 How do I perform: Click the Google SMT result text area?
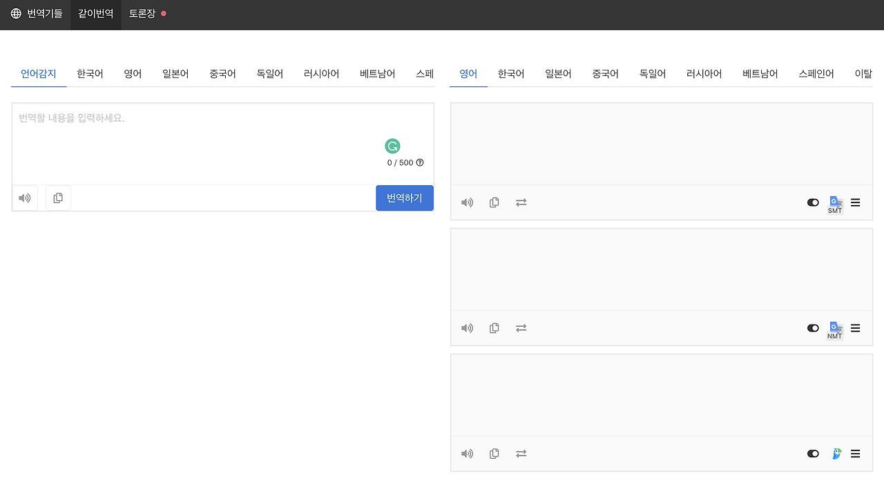662,144
